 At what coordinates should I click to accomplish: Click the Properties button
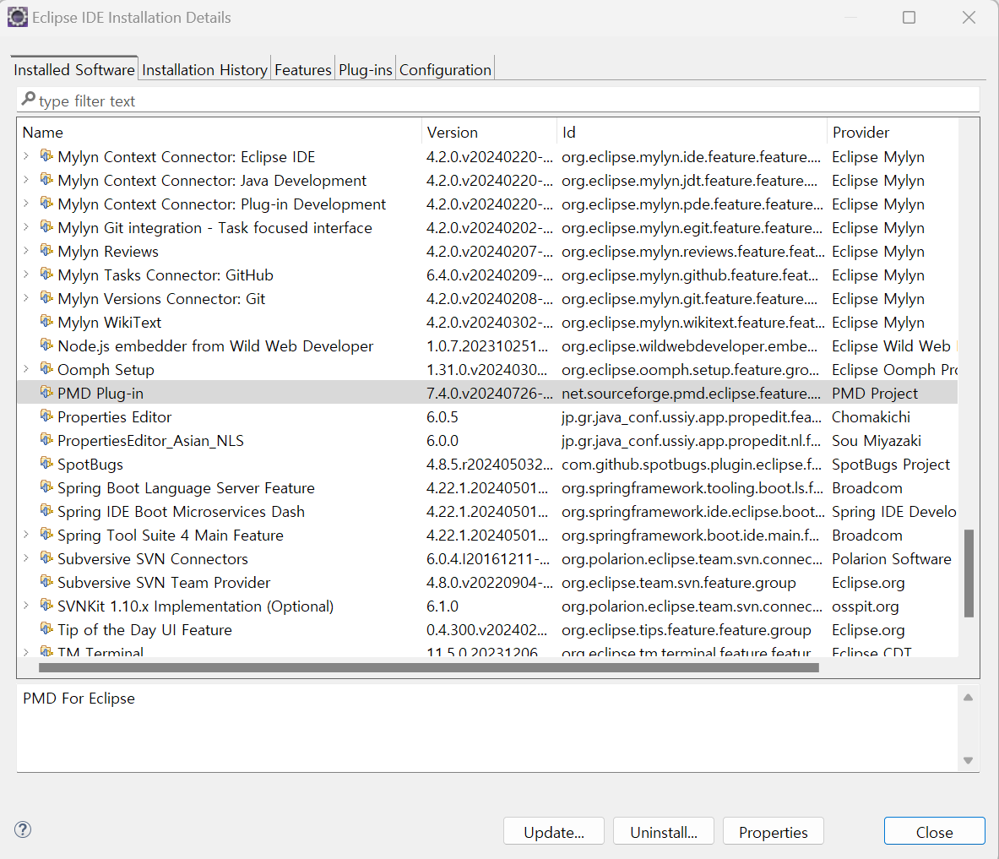pyautogui.click(x=773, y=832)
